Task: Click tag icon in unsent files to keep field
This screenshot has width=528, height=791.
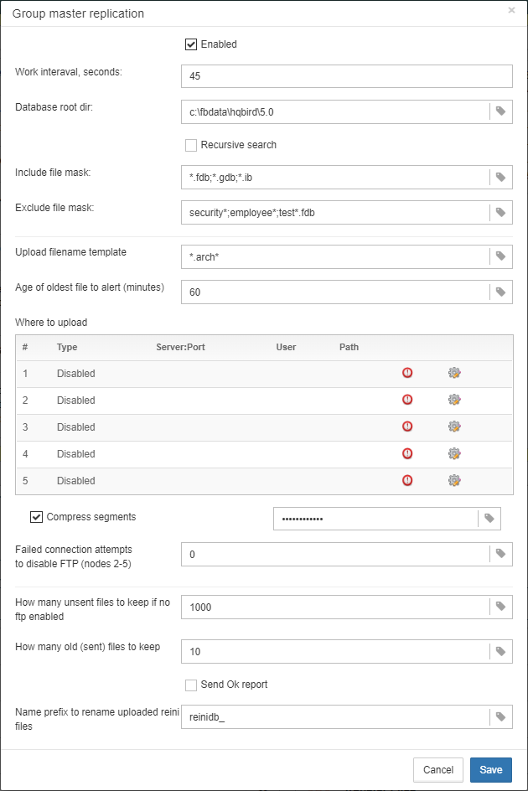Action: (500, 607)
